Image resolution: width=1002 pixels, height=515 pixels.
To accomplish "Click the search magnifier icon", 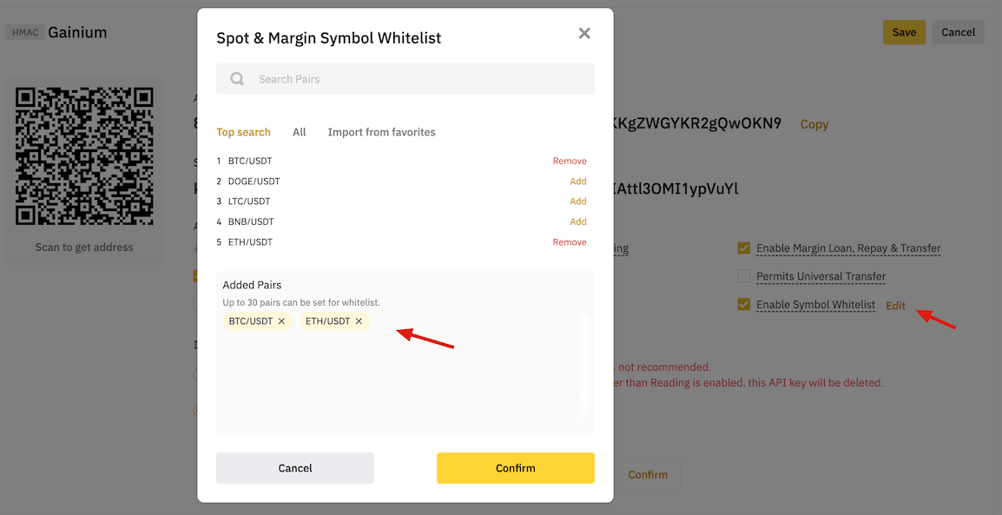I will point(237,79).
